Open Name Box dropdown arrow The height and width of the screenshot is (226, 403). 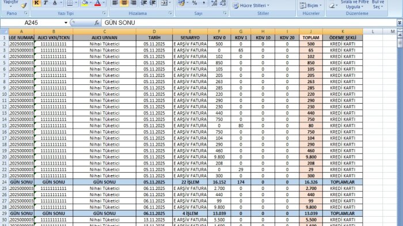pyautogui.click(x=66, y=23)
